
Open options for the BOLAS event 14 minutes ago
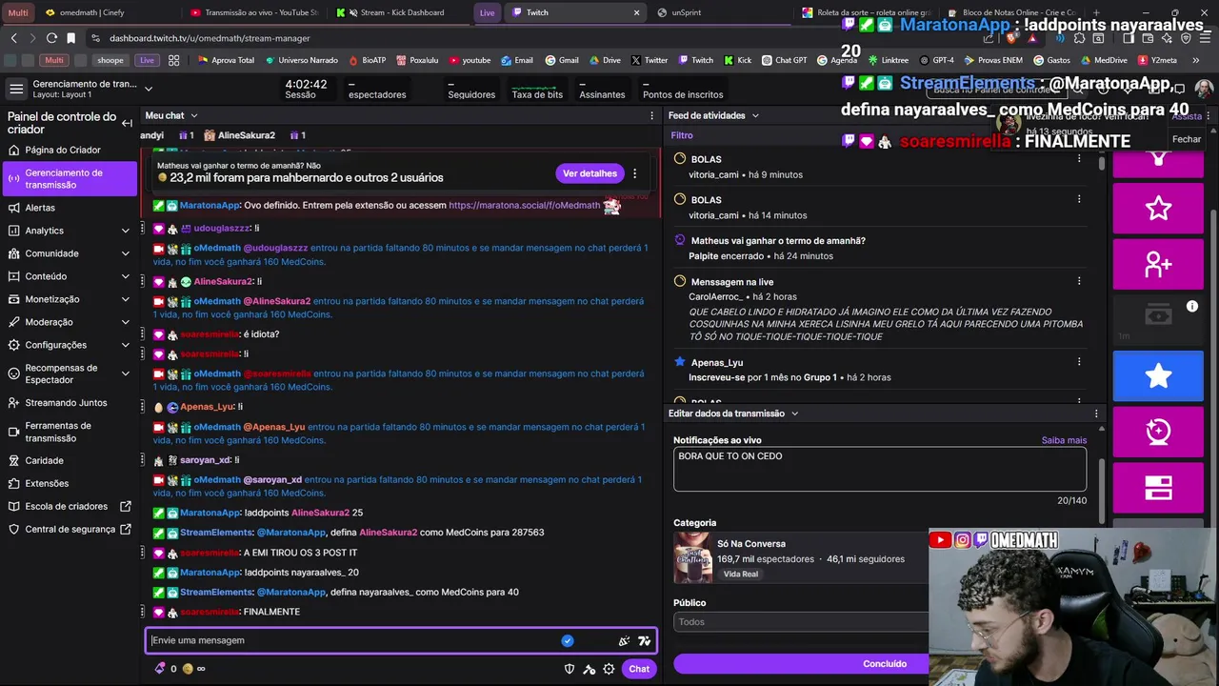[x=1079, y=199]
